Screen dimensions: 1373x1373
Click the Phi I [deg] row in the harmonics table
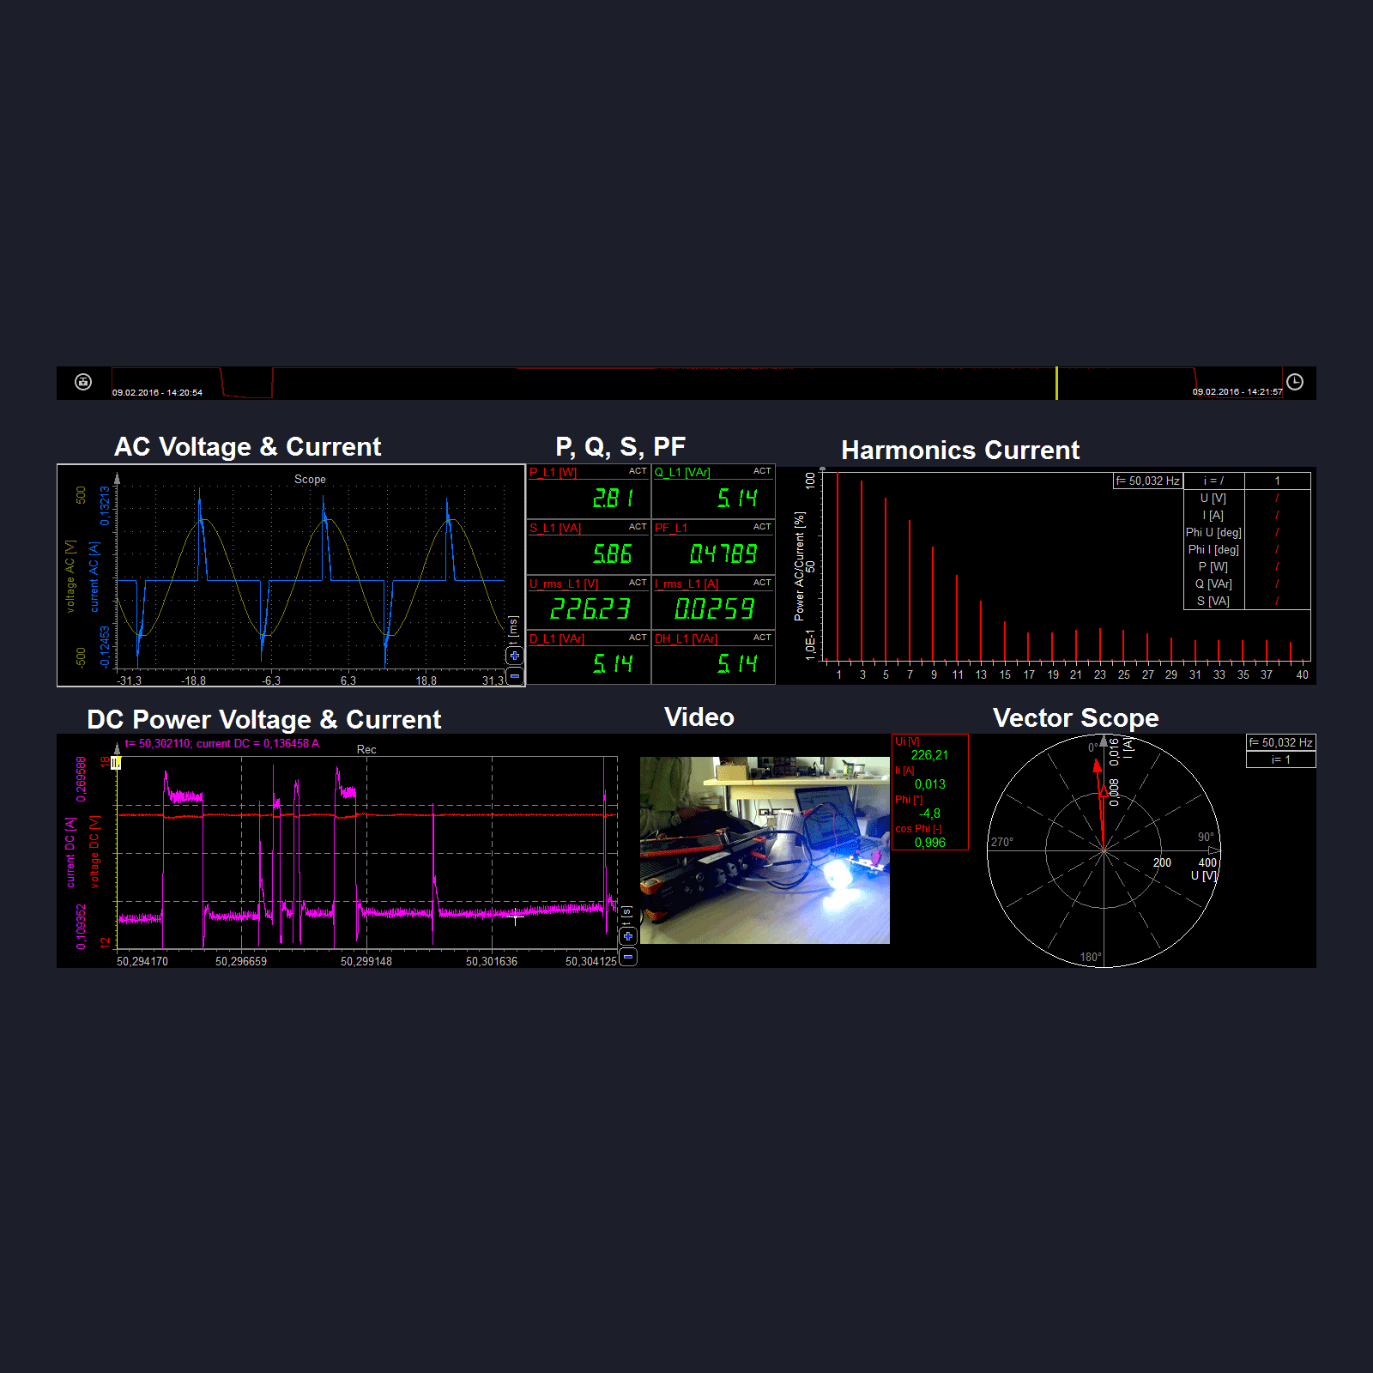[x=1247, y=550]
